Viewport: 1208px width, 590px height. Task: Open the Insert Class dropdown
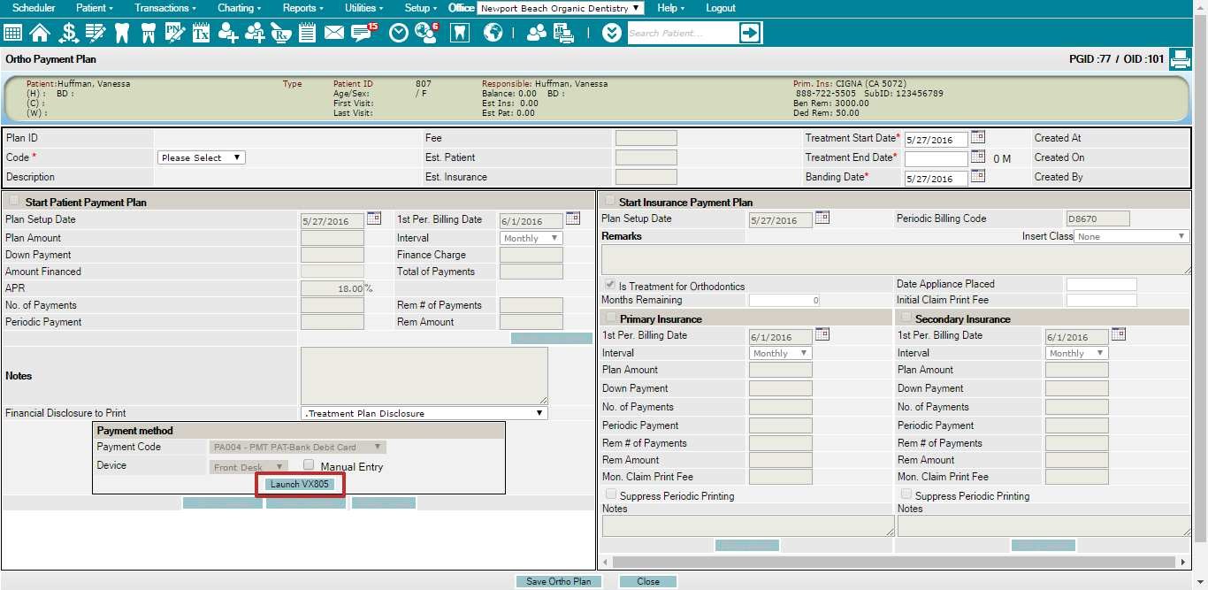click(1132, 236)
